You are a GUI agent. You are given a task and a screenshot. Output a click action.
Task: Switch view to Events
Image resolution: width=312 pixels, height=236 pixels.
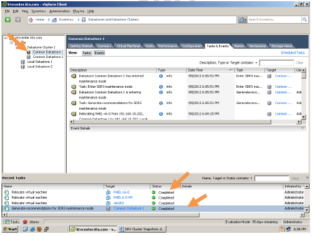[x=99, y=53]
